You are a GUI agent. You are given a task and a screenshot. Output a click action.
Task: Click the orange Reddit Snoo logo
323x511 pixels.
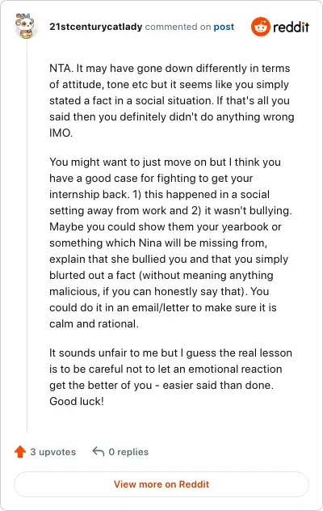coord(261,27)
